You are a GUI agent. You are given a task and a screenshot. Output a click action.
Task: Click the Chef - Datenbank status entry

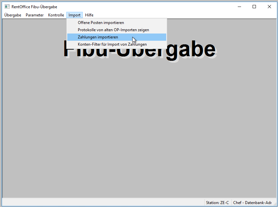[252, 203]
